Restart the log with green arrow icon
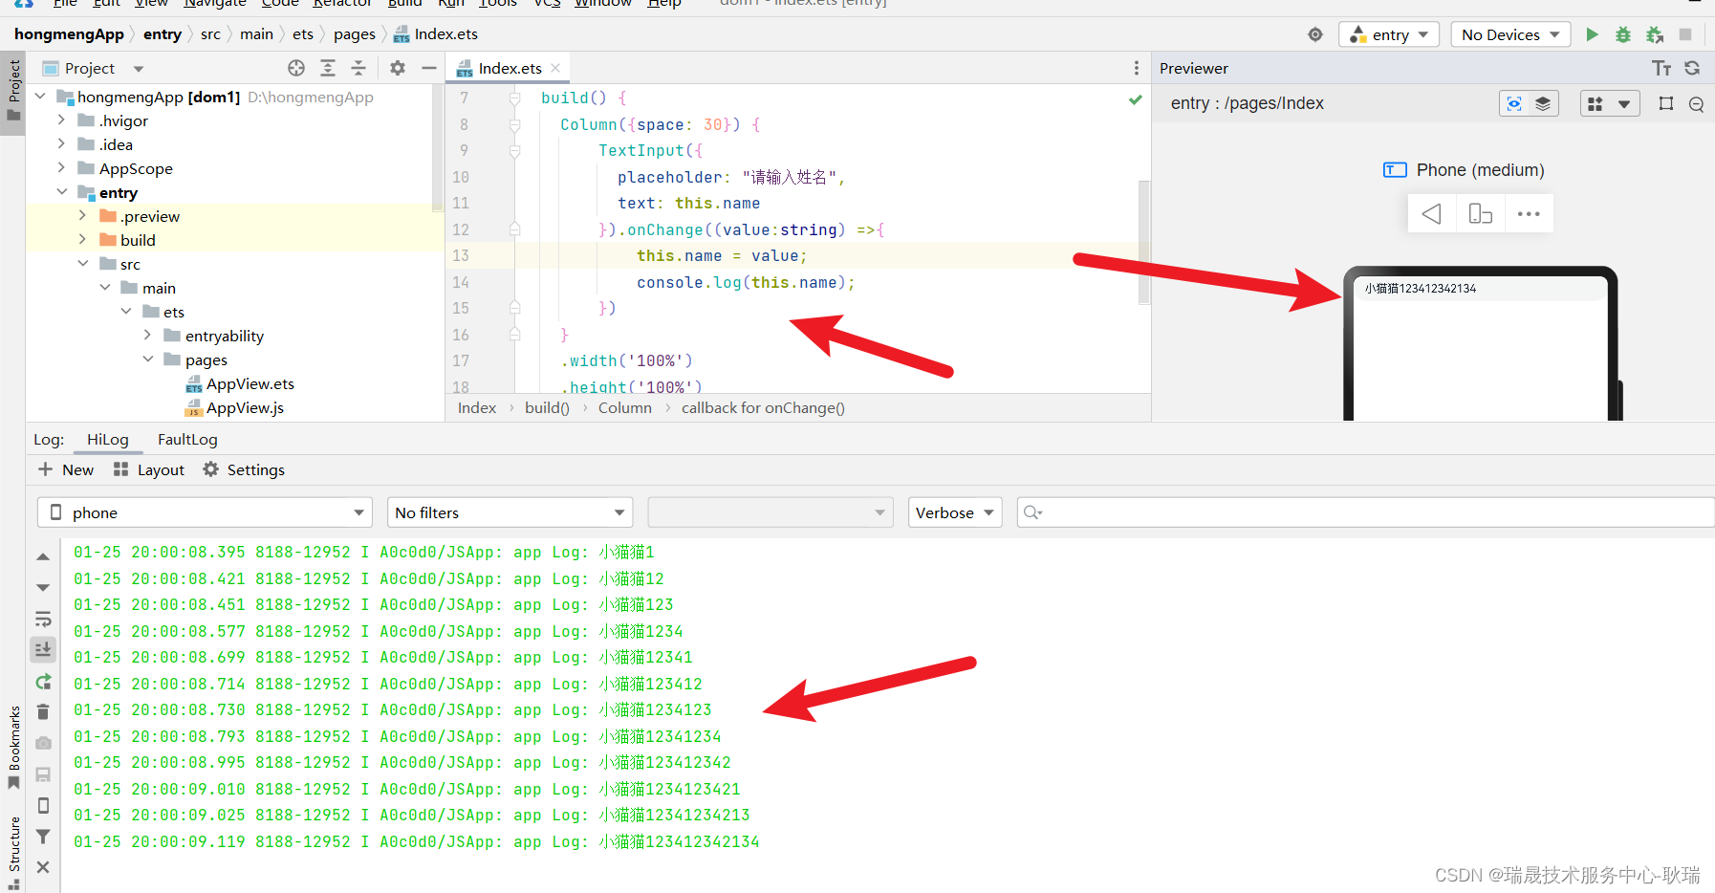The width and height of the screenshot is (1715, 893). 43,682
